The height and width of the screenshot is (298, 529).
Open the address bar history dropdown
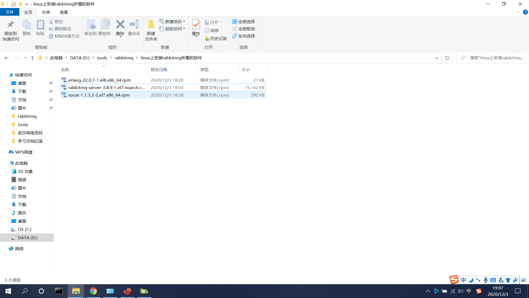(x=436, y=58)
